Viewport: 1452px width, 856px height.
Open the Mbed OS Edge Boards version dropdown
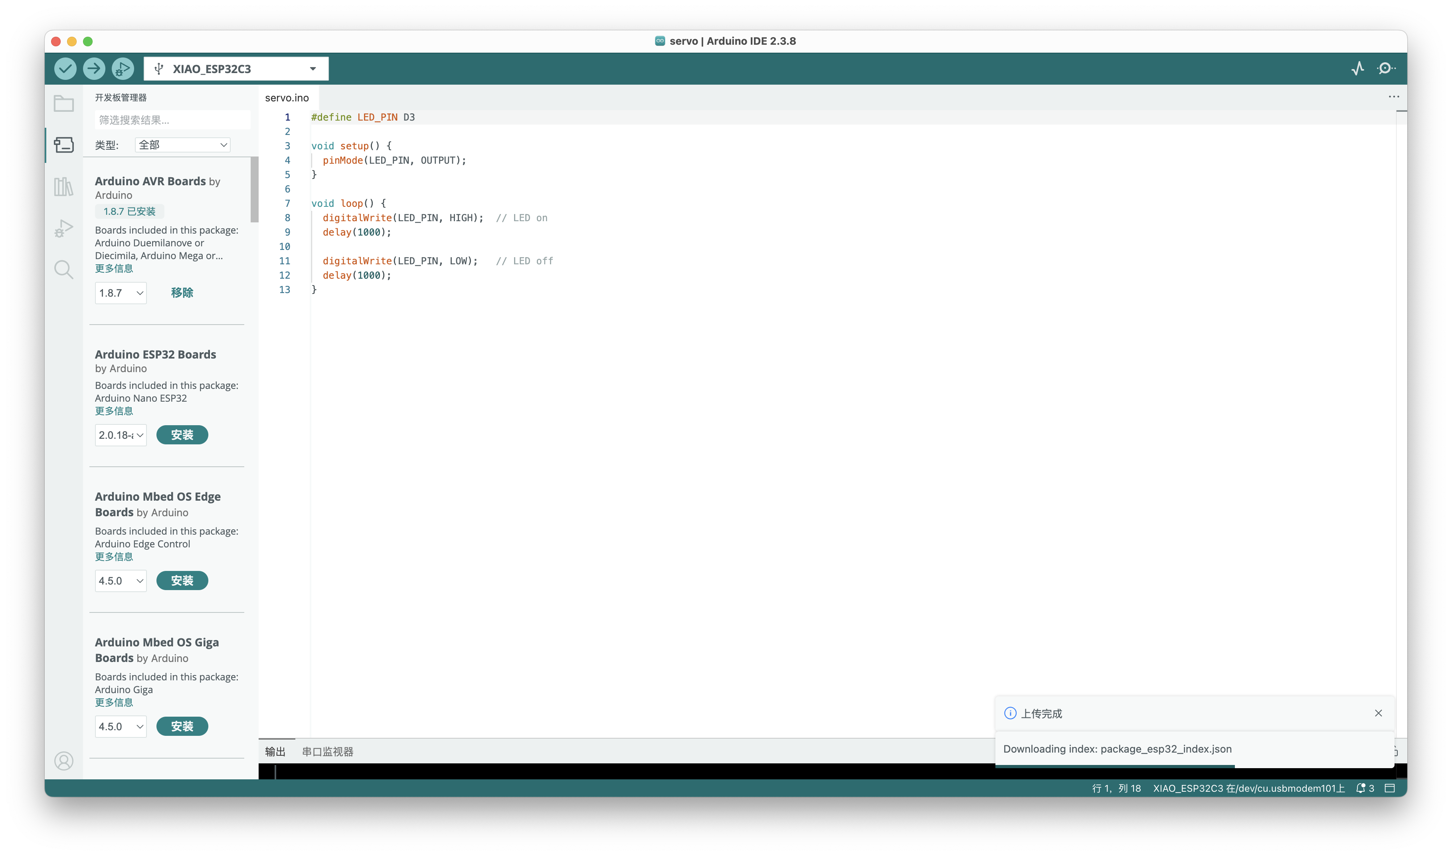point(121,581)
